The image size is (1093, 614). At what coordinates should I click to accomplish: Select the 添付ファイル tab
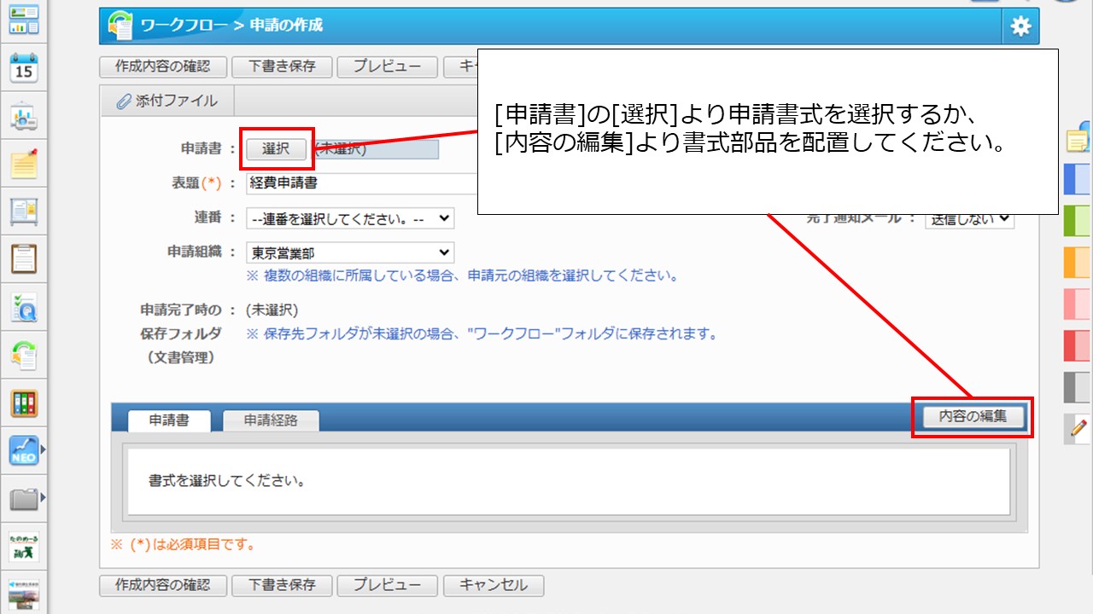(x=167, y=100)
